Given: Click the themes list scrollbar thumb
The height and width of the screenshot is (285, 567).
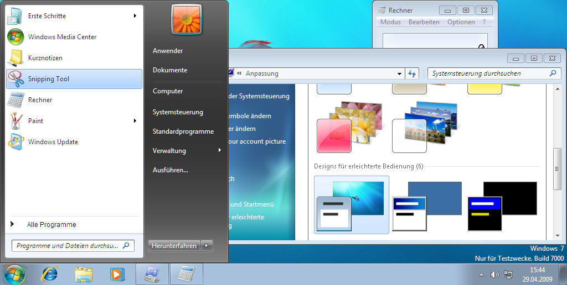Looking at the screenshot, I should (x=557, y=169).
